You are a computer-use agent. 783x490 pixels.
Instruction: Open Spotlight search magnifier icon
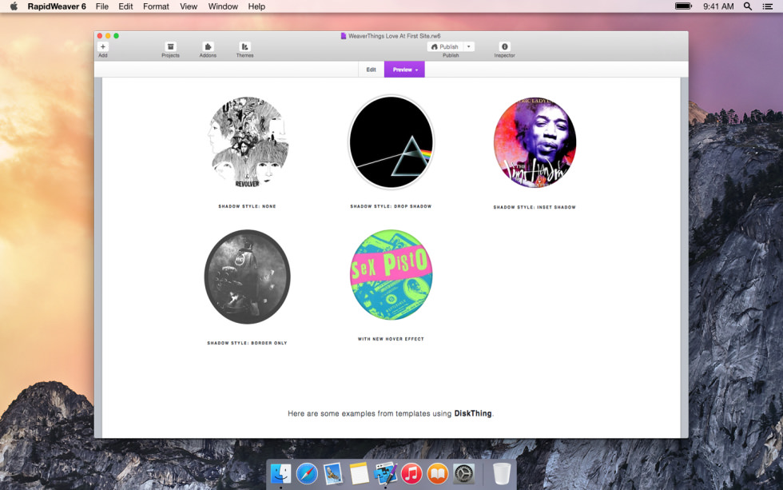(748, 6)
